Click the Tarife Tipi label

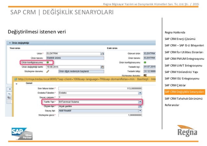(x=50, y=102)
